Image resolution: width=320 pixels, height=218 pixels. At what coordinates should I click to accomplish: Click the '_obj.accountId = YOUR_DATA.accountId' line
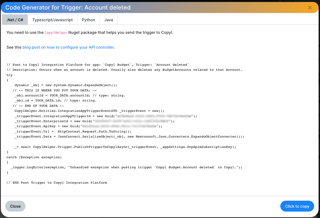[70, 95]
